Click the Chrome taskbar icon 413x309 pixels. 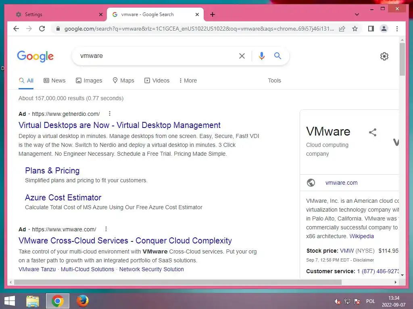tap(57, 301)
